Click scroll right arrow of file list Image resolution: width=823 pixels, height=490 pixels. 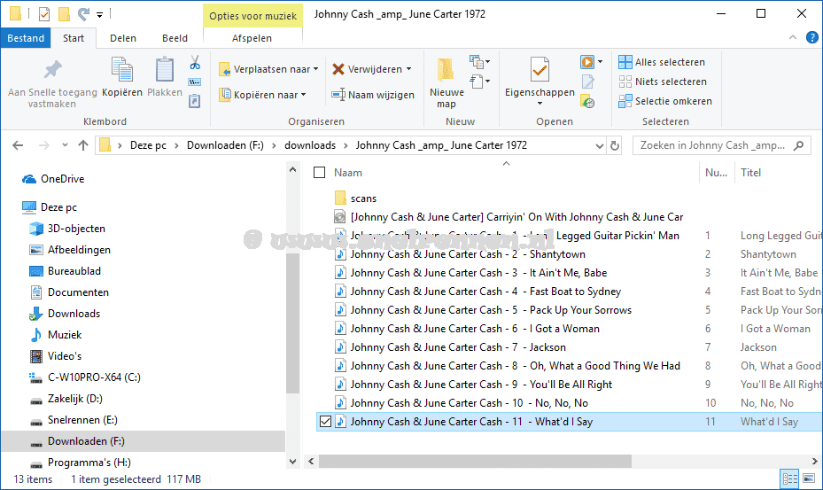814,461
